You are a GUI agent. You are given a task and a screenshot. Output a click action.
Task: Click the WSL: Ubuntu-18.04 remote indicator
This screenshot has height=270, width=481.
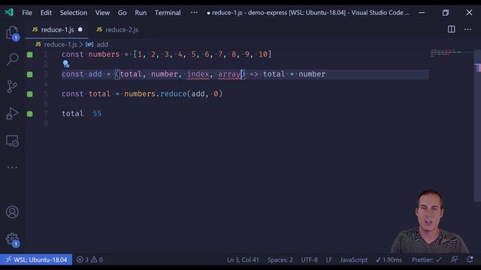coord(36,260)
